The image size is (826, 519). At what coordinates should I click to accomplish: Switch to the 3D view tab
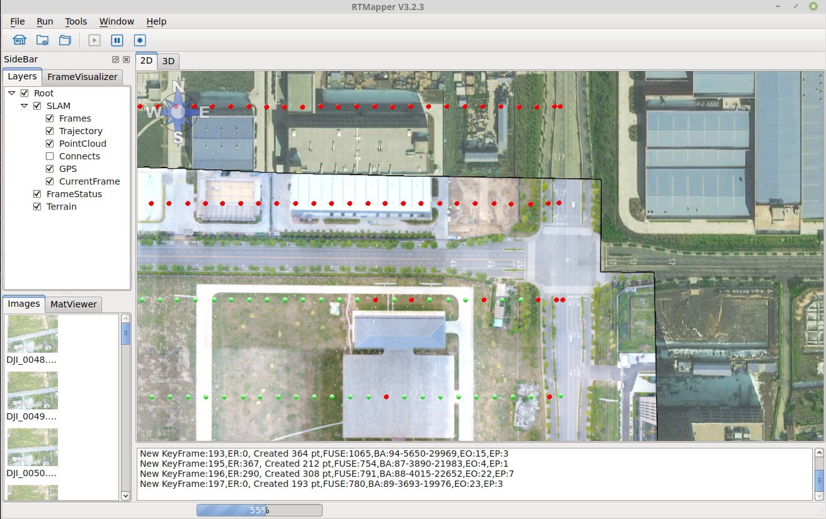tap(168, 61)
